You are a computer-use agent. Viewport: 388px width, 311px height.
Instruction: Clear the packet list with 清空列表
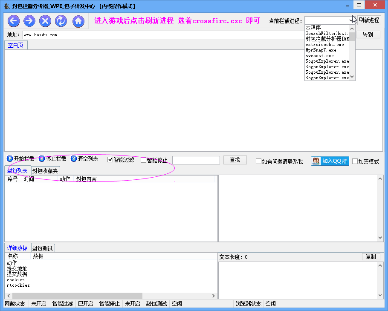[x=84, y=158]
